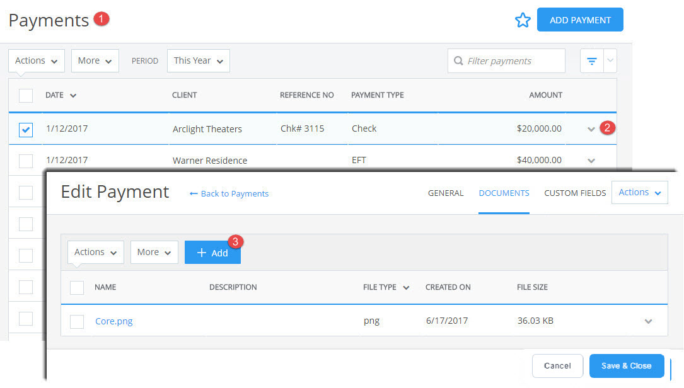Switch to the GENERAL tab
This screenshot has height=388, width=684.
point(445,193)
